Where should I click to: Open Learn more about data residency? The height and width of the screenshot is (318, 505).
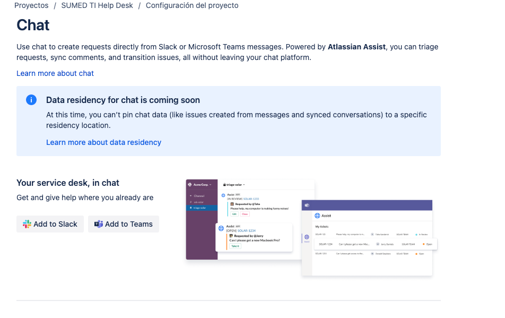pyautogui.click(x=104, y=142)
